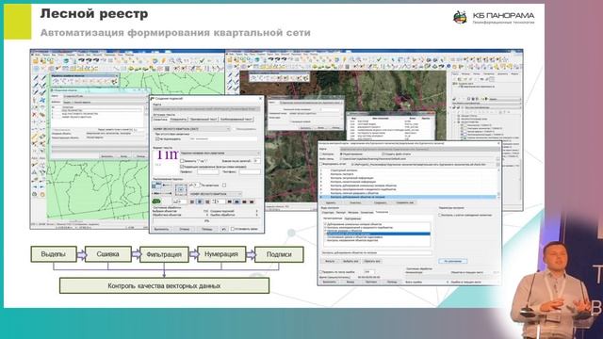Toggle 'Формировать отчет' checkbox
Image resolution: width=603 pixels, height=339 pixels.
320,164
